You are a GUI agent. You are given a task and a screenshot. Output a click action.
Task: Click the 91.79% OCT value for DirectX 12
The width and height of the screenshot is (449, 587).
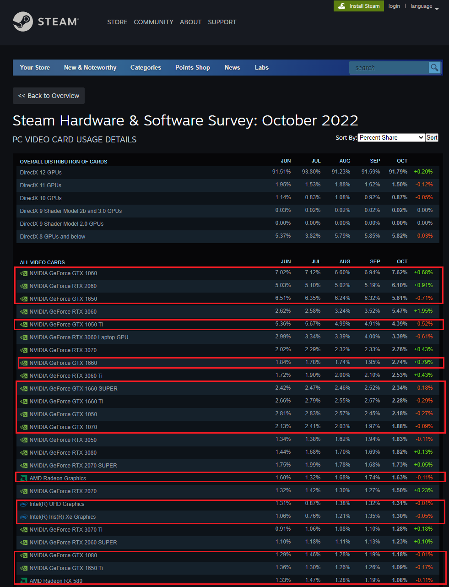pos(398,172)
